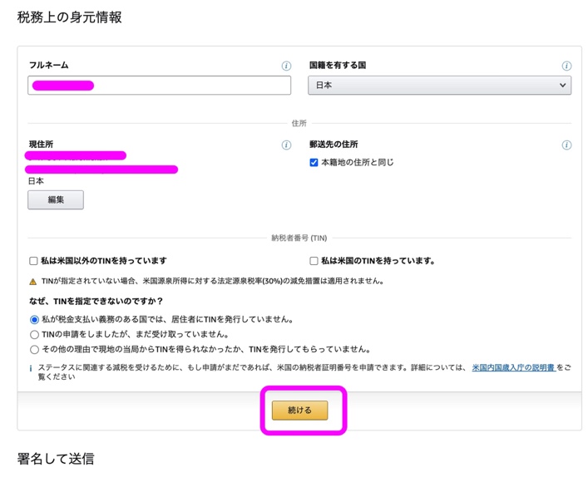Click the redacted current address text
Image resolution: width=588 pixels, height=482 pixels.
101,163
